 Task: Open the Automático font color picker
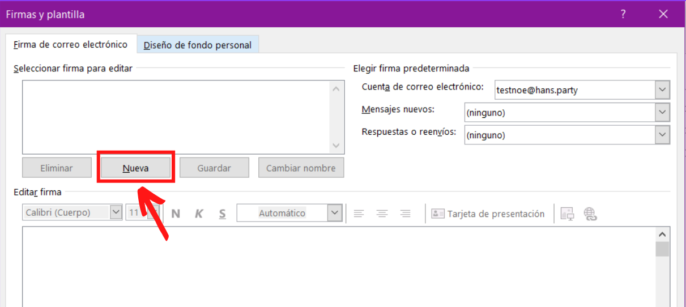point(335,213)
